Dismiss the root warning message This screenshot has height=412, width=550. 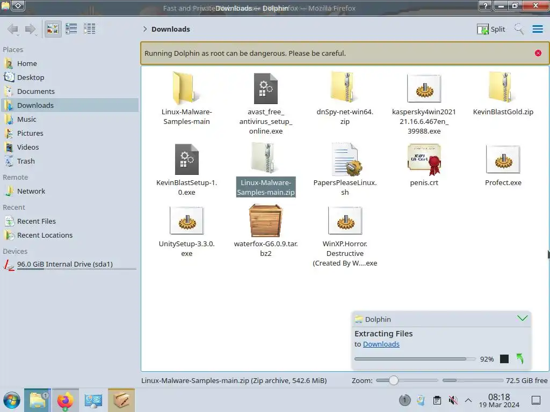pos(538,53)
